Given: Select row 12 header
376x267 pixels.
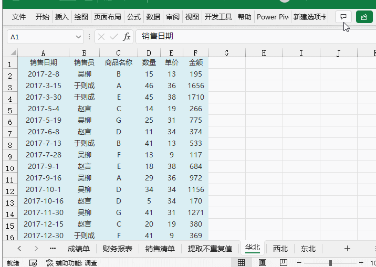Looking at the screenshot, I should (10, 191).
